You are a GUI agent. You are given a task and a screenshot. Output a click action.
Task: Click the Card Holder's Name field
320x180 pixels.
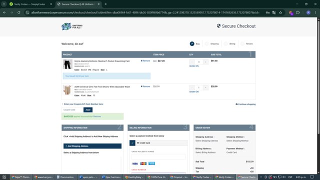coord(158,156)
